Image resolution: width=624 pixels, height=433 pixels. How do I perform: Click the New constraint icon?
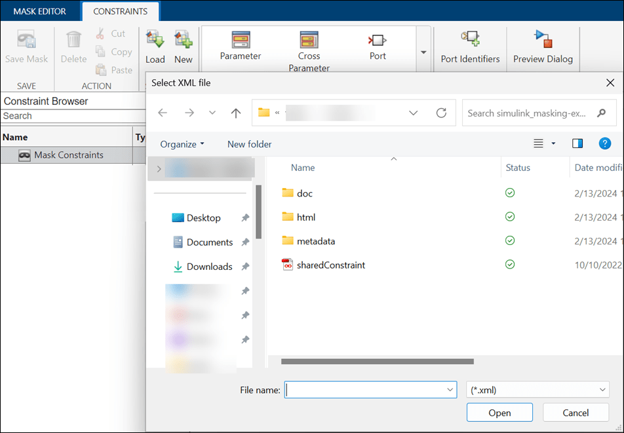(183, 40)
